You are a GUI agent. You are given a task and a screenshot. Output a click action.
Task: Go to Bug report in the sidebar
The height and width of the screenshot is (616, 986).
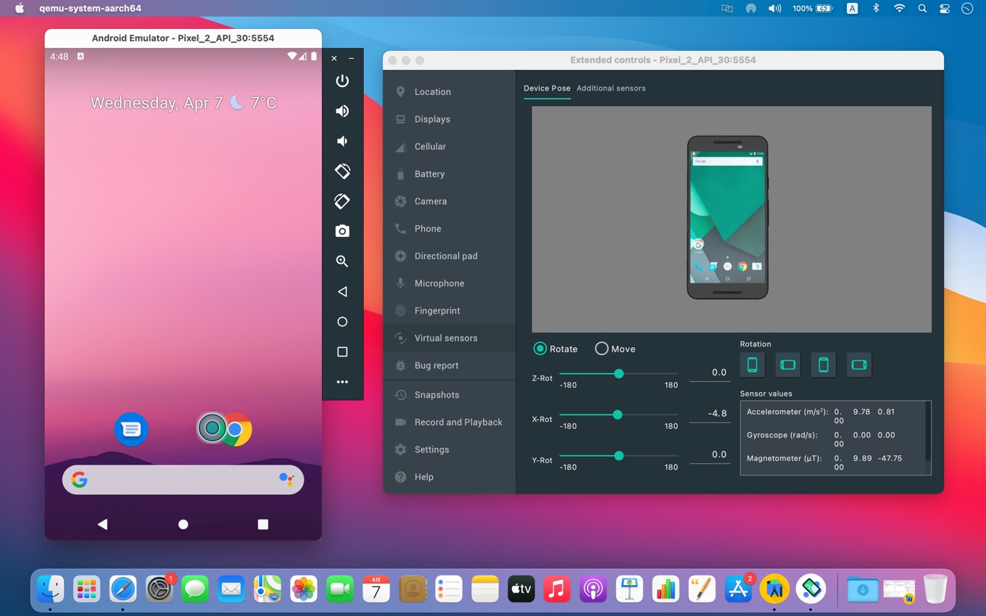(x=436, y=365)
